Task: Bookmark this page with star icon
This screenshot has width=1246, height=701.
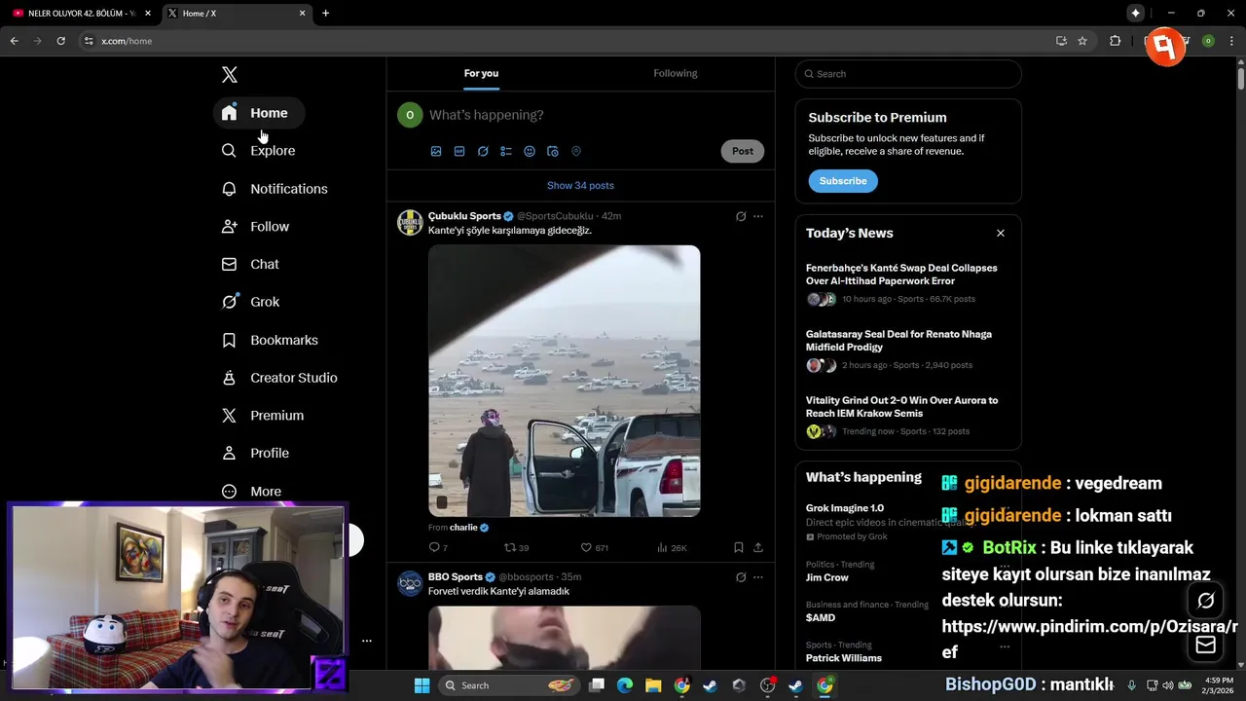Action: tap(1082, 41)
